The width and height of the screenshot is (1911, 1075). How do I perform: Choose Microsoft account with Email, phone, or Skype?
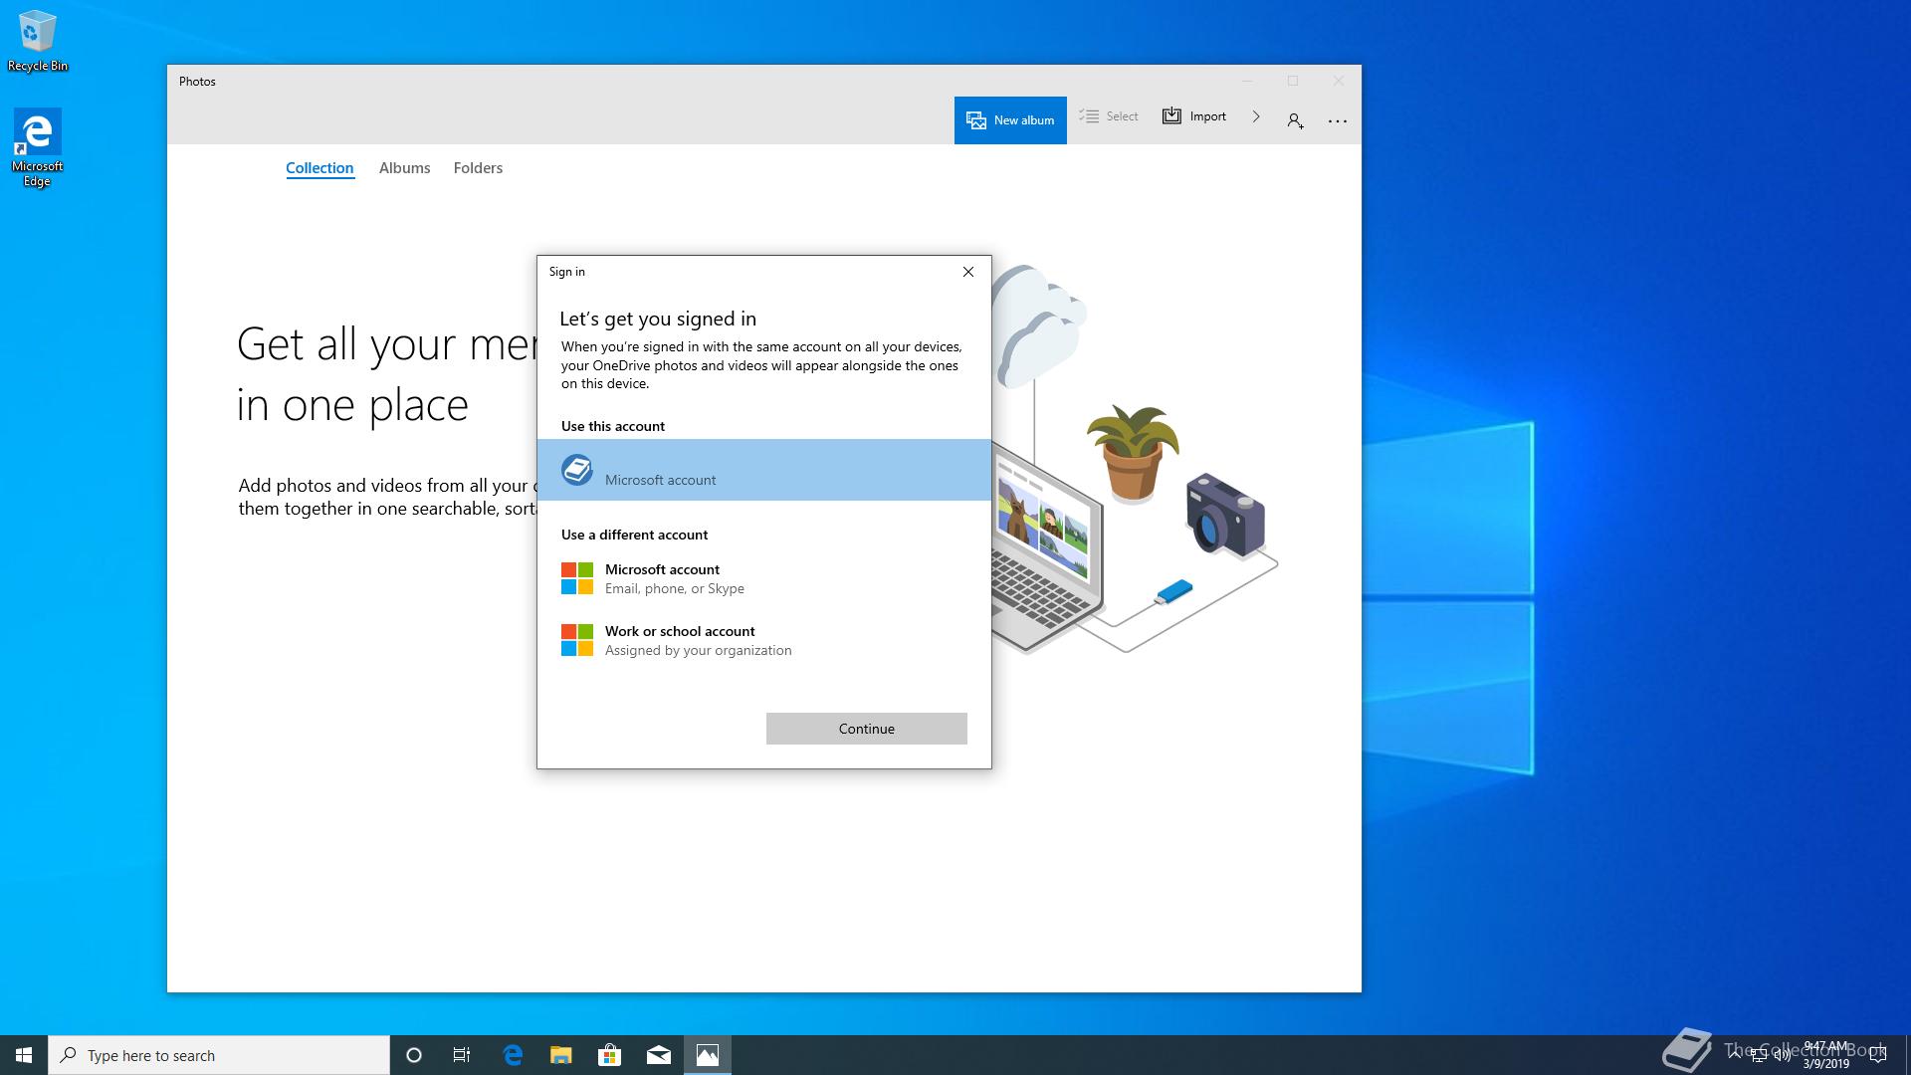pos(764,578)
